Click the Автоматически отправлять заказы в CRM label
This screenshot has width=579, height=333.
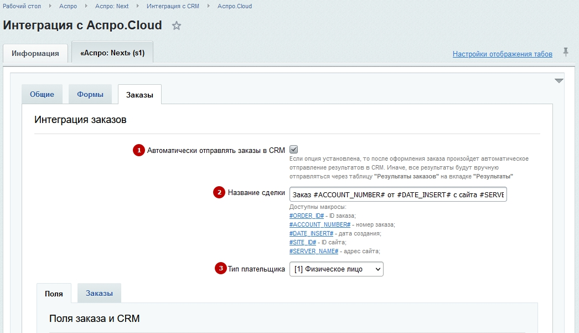216,150
